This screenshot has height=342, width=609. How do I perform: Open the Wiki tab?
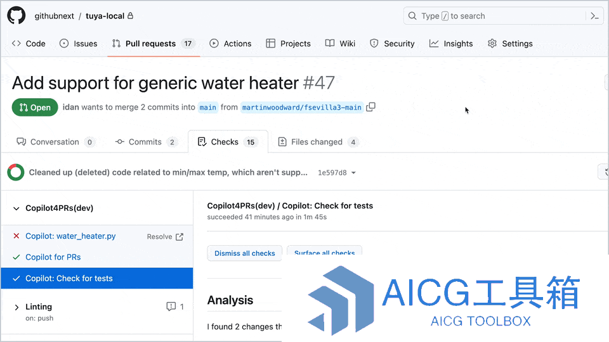[x=340, y=44]
